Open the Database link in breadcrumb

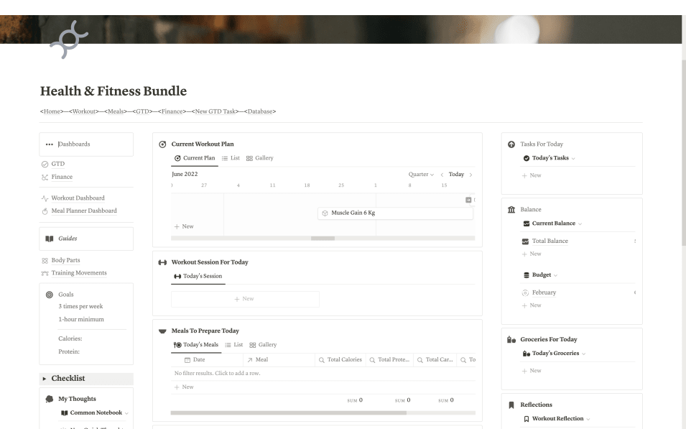[x=260, y=111]
